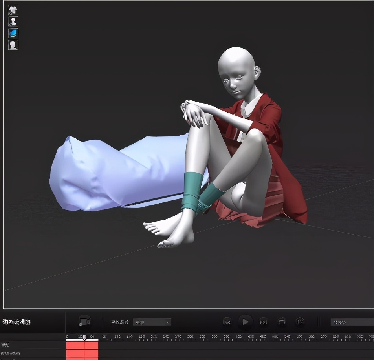Jump to the animation end frame
The height and width of the screenshot is (360, 374).
264,322
